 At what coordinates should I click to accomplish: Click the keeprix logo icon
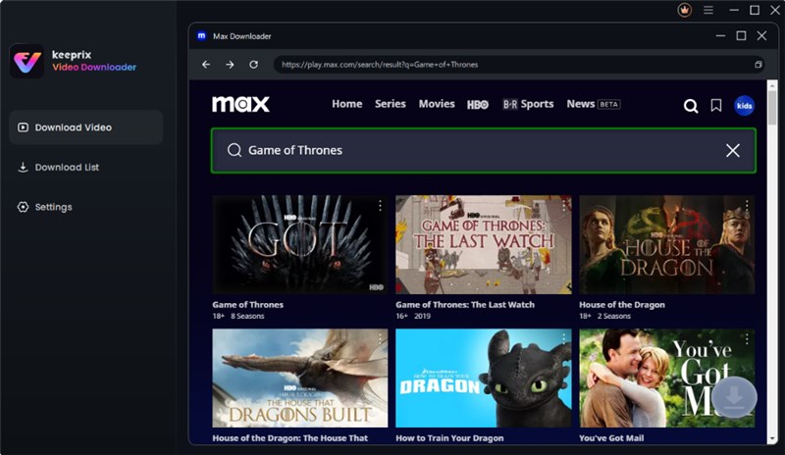pos(27,61)
